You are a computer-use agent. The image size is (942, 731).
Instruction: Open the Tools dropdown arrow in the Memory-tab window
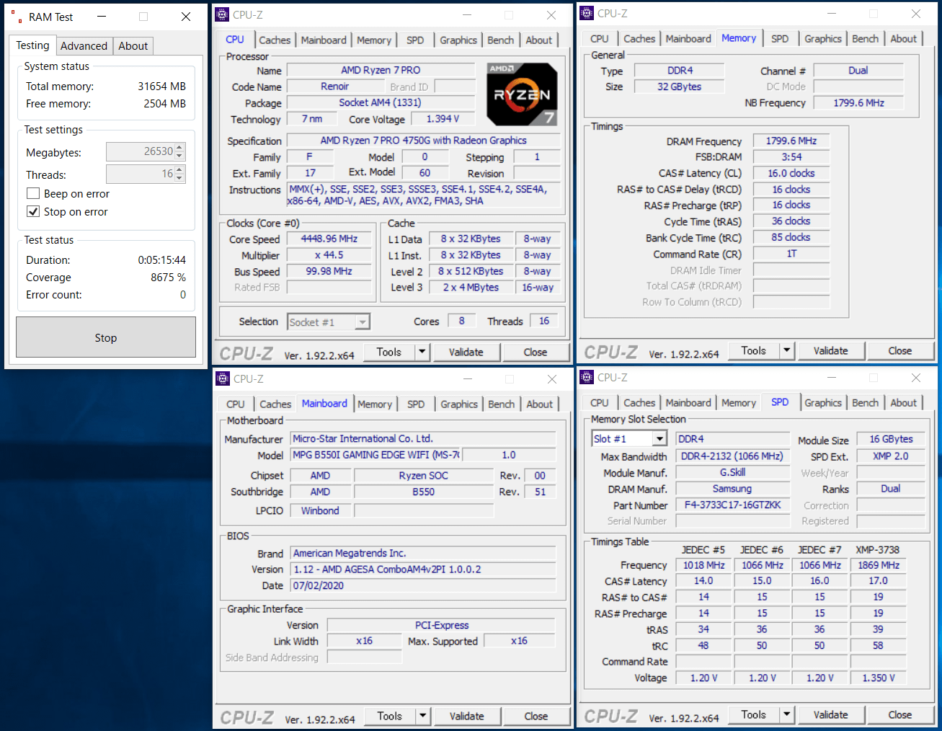coord(787,350)
